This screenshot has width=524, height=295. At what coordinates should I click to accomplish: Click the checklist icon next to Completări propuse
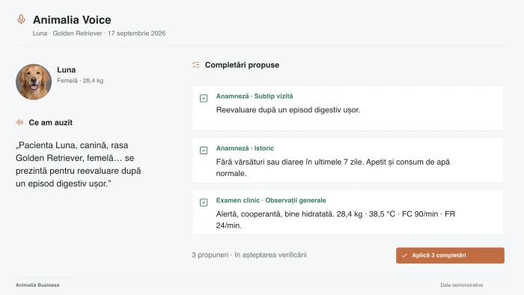pos(196,65)
